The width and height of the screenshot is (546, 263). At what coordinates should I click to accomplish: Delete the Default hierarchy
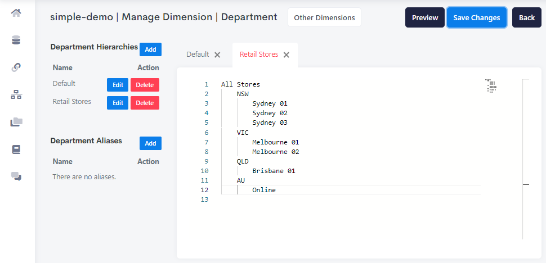(x=145, y=85)
